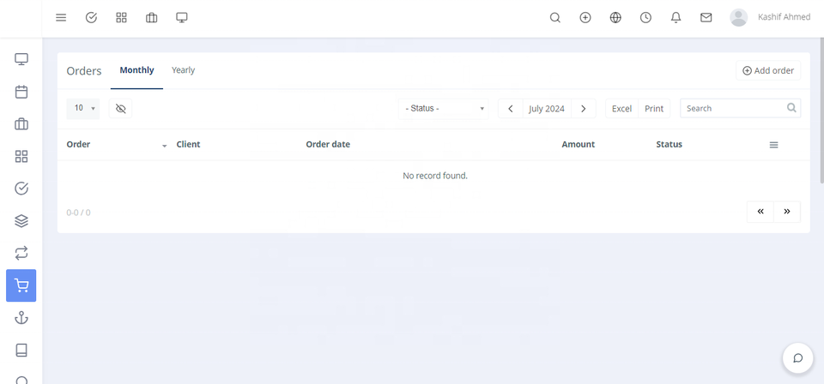Switch to the Yearly tab
Image resolution: width=824 pixels, height=384 pixels.
click(183, 70)
